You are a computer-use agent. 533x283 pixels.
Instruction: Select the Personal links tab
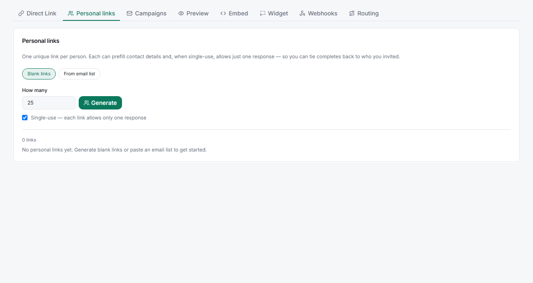91,13
